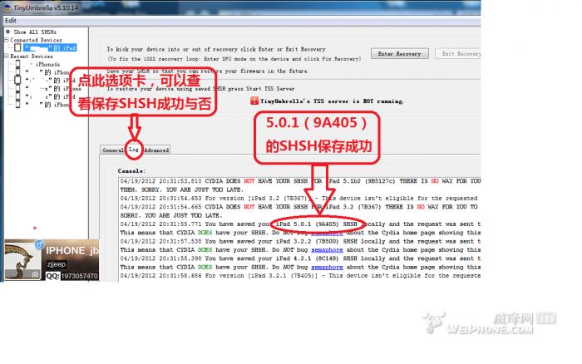The height and width of the screenshot is (364, 582).
Task: Click the "TinyUmbrella's TSS server is NOT running" text
Action: click(x=332, y=101)
